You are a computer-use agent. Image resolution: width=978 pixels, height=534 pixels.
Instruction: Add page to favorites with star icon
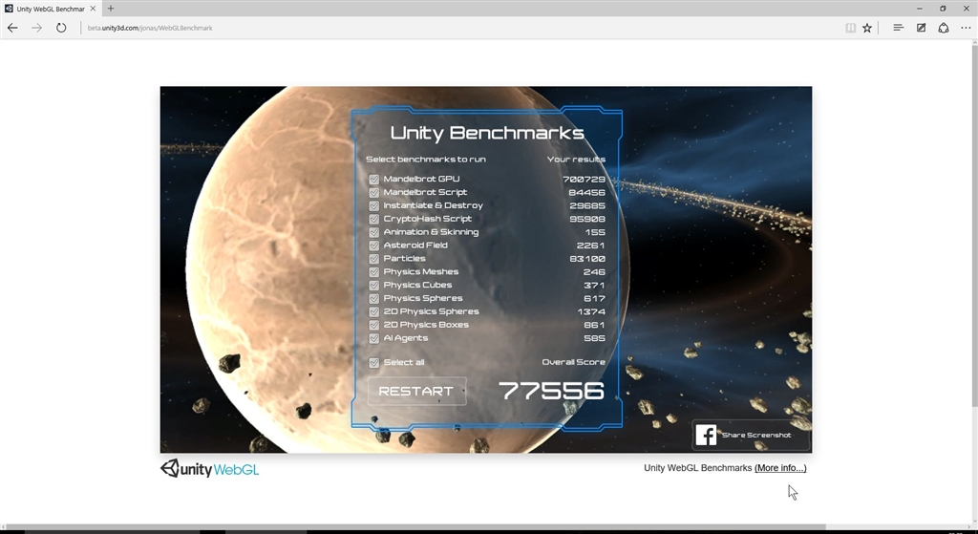867,28
